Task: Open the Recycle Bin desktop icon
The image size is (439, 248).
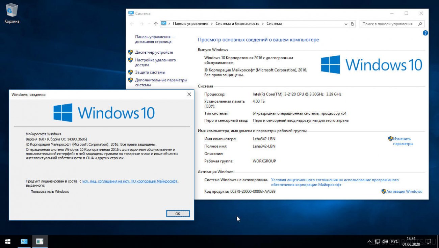Action: click(x=12, y=13)
